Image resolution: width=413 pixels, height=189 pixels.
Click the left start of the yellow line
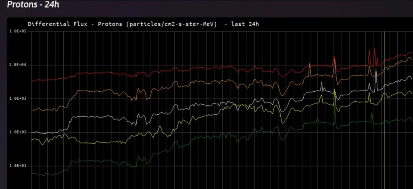32,139
